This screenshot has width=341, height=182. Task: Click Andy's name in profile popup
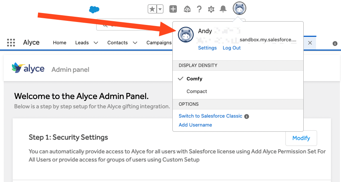(205, 31)
